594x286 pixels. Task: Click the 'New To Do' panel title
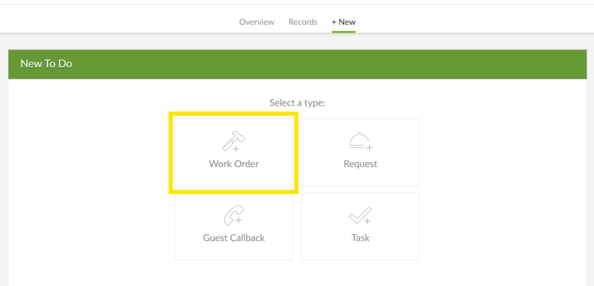click(46, 64)
